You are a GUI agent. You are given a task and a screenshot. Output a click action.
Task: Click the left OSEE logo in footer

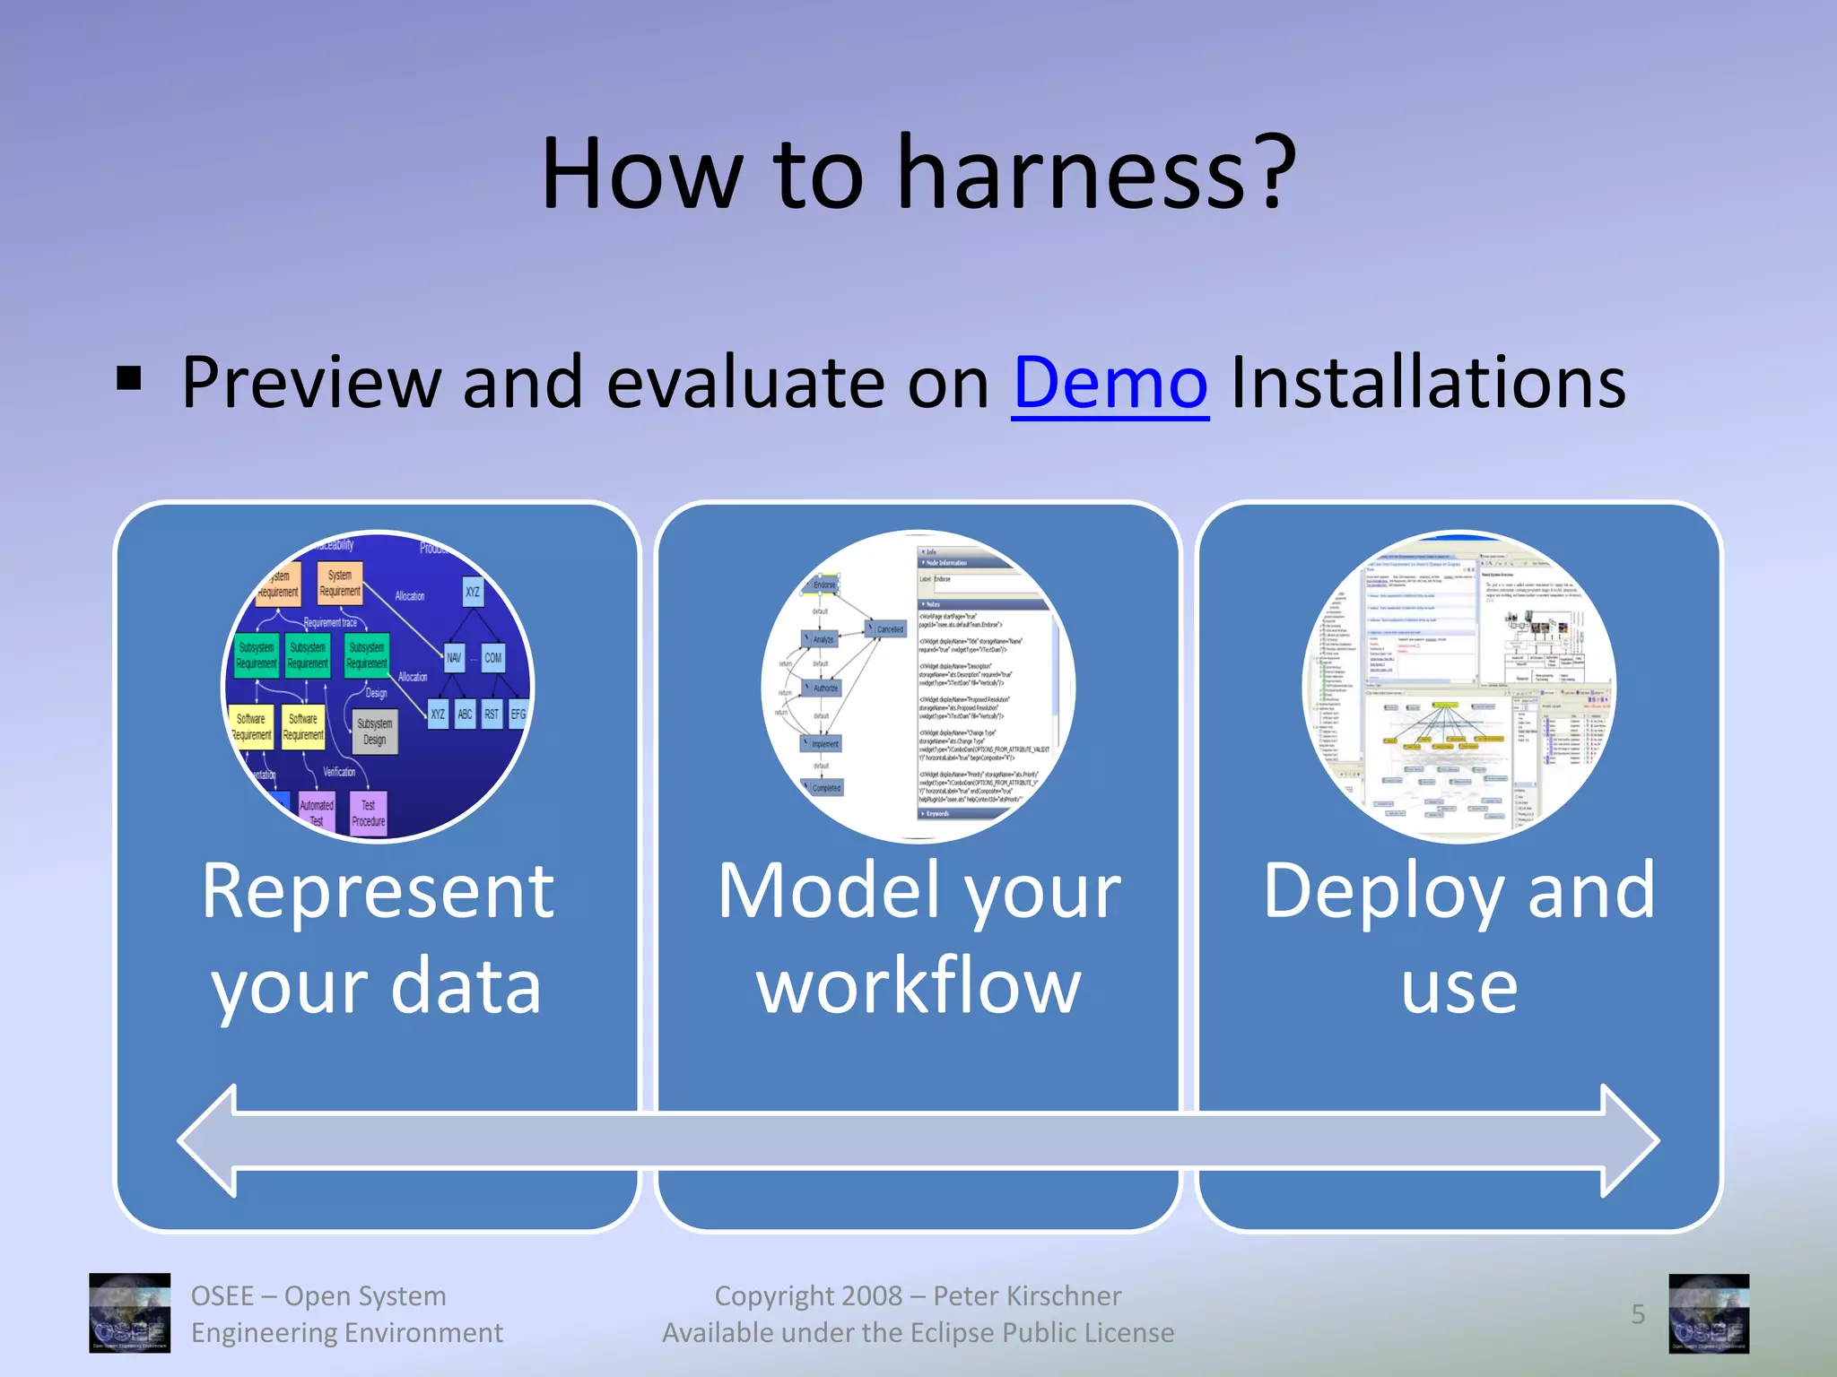click(x=129, y=1312)
